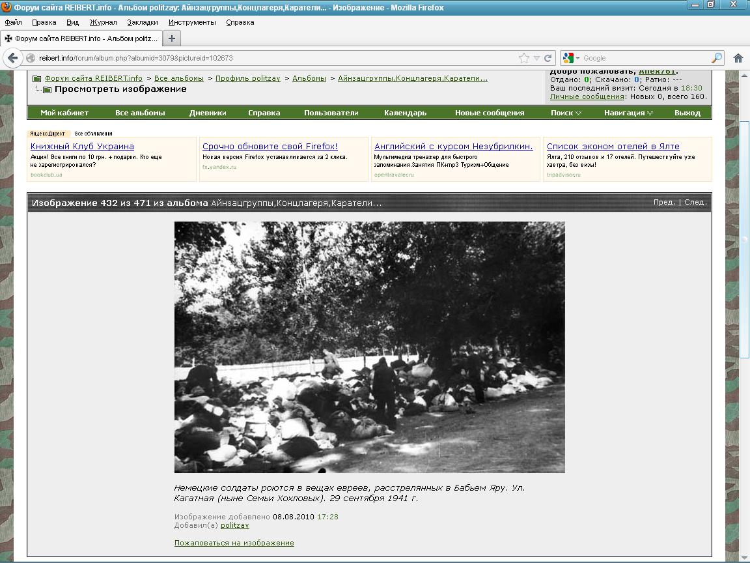Expand the Навигация dropdown in navbar

pos(628,113)
